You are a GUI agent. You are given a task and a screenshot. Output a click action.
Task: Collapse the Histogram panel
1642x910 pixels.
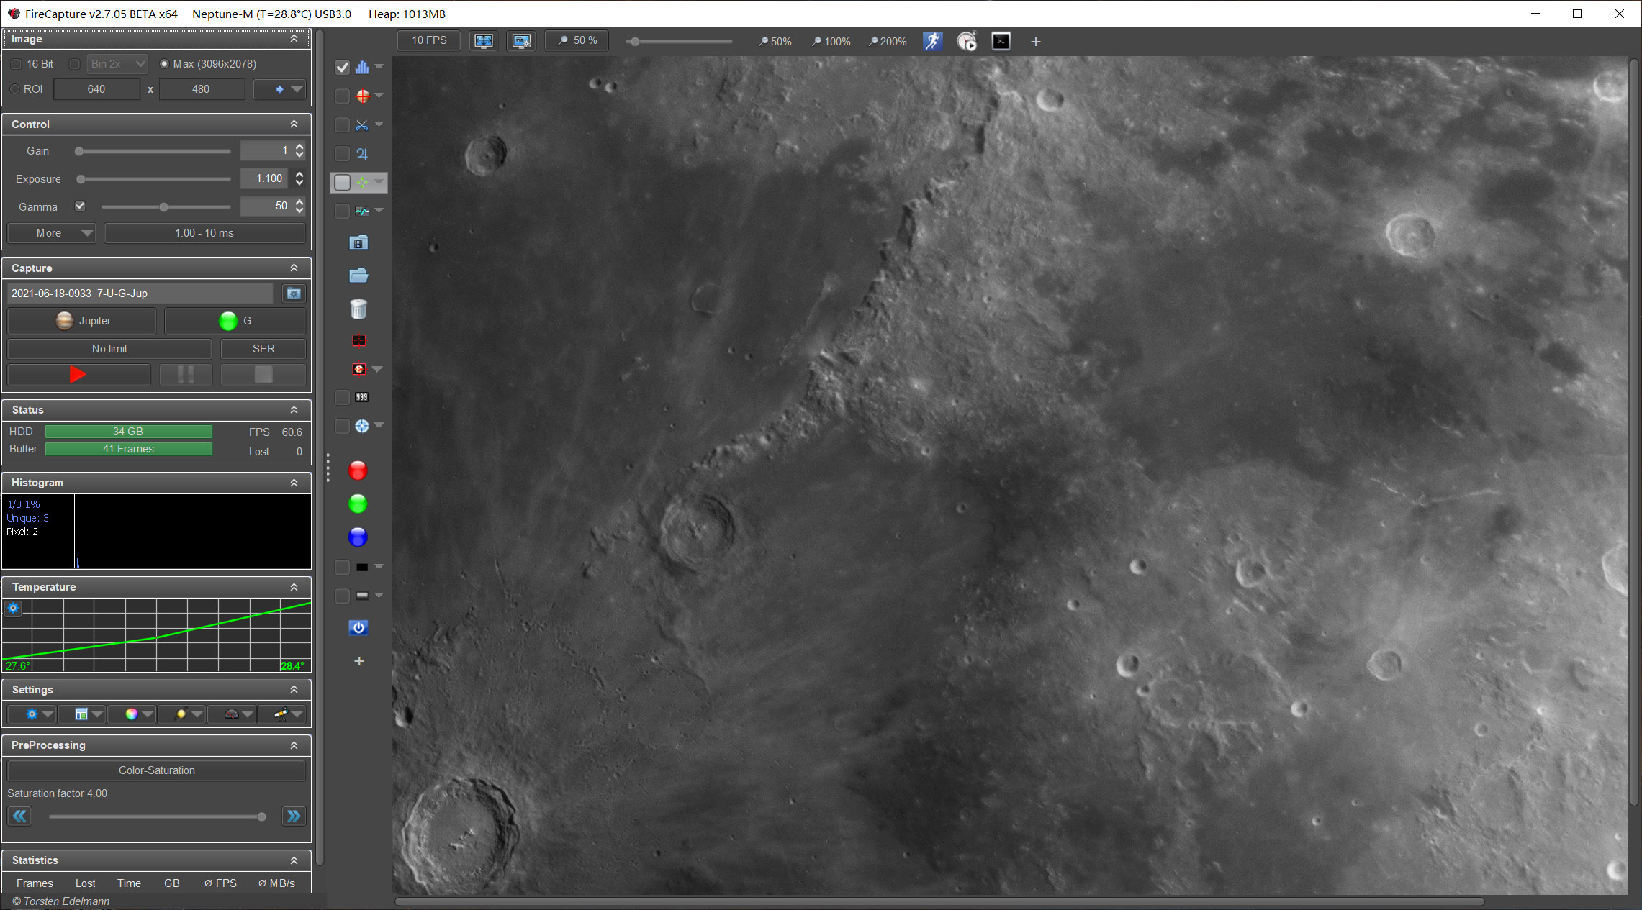294,483
